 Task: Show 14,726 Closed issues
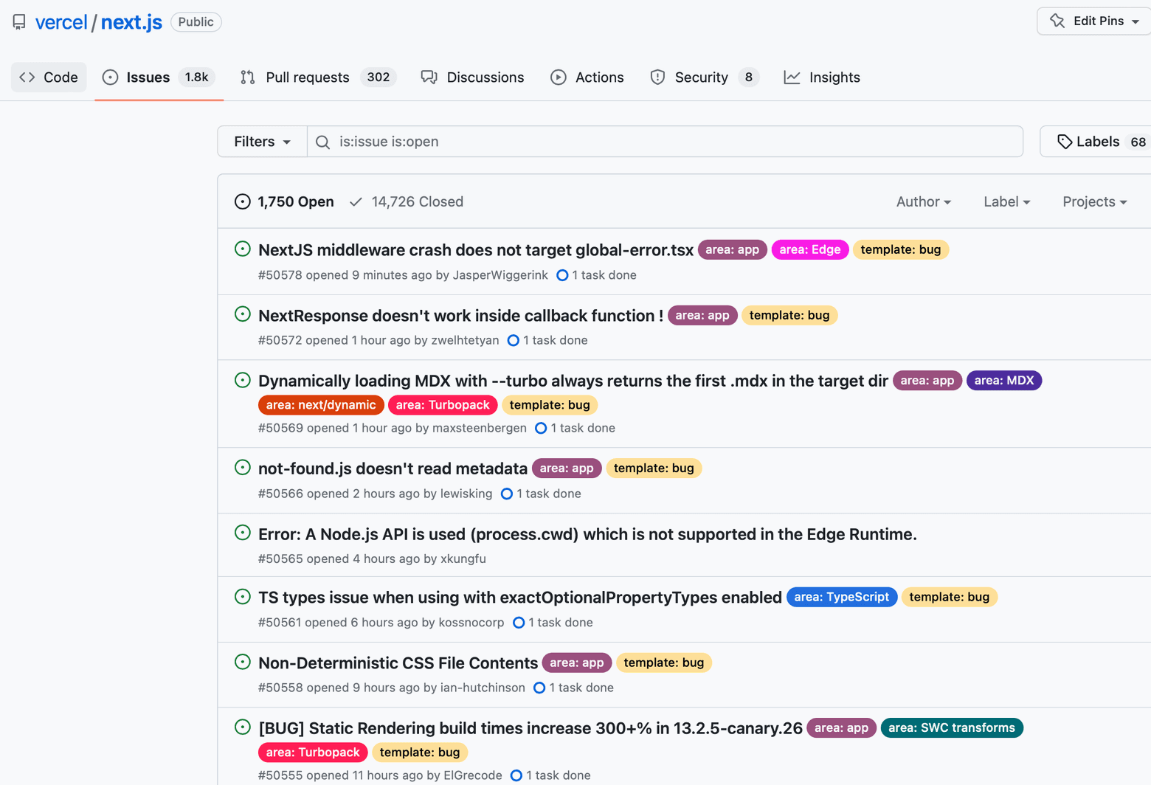coord(407,201)
